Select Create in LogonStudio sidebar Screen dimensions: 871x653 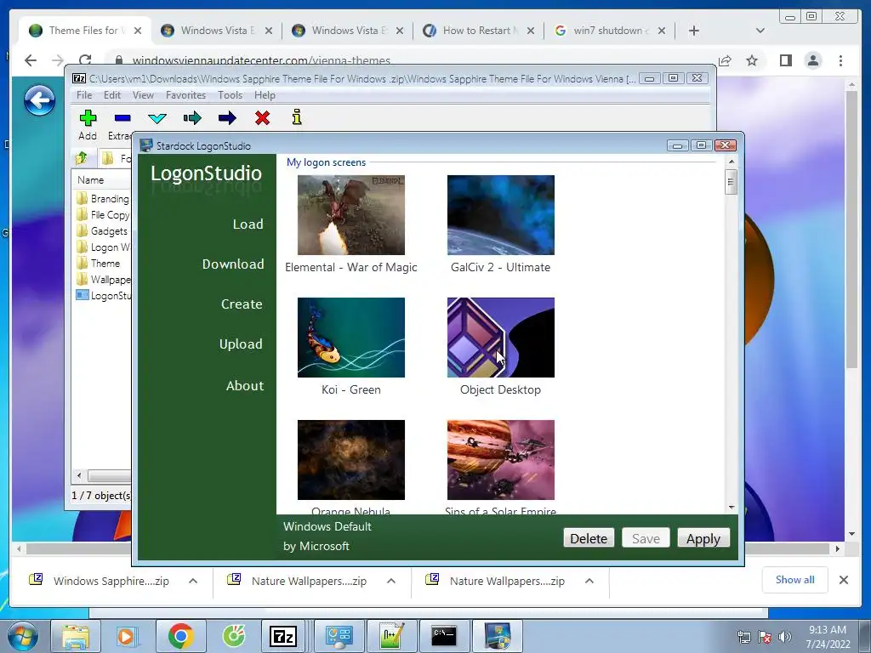click(242, 304)
